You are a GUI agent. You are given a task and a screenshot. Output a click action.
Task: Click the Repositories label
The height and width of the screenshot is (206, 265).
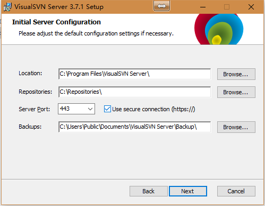point(36,92)
